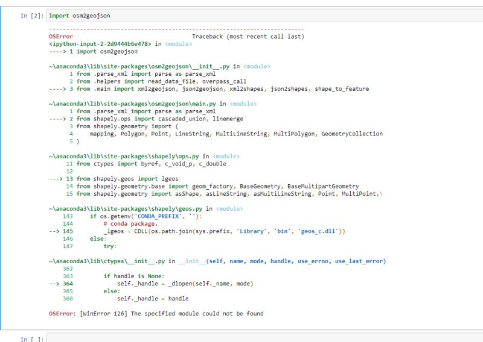Click line 15 importing asShape, asLineString

click(x=224, y=194)
